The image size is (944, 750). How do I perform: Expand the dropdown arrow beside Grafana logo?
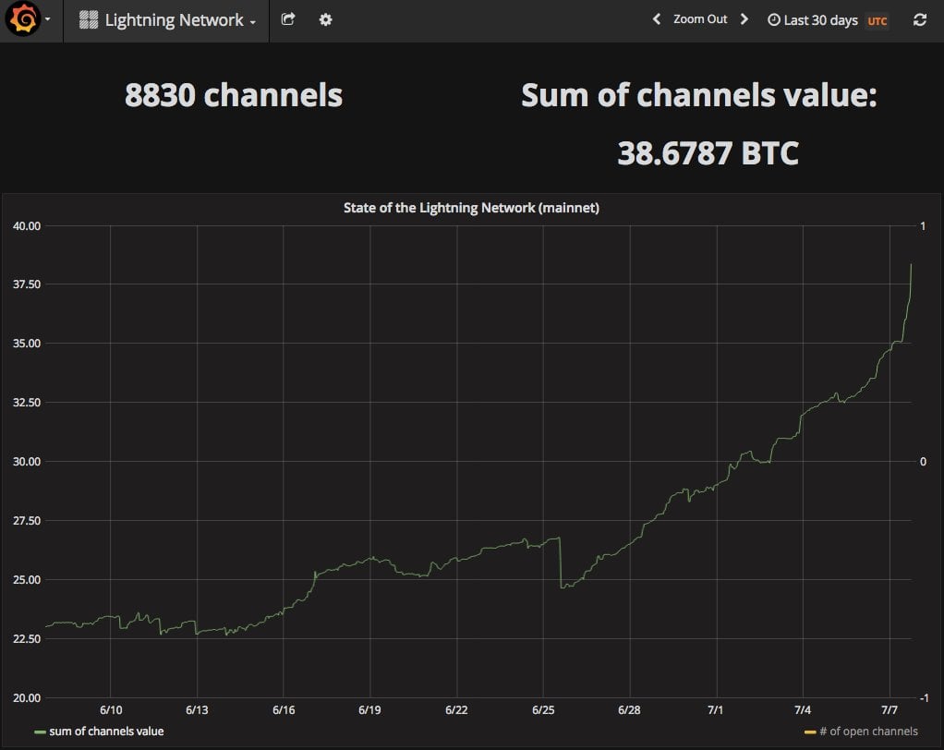48,19
